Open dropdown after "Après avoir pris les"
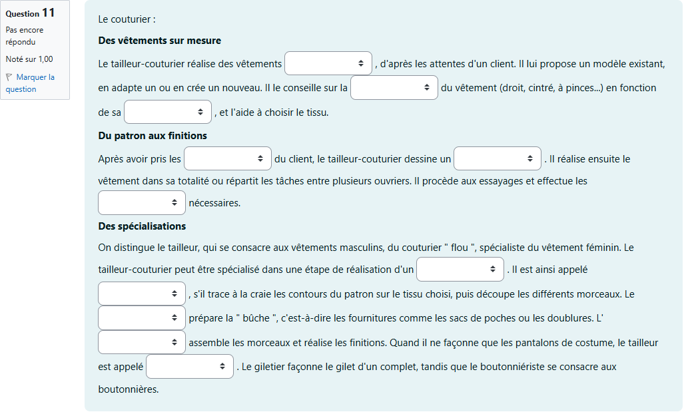The height and width of the screenshot is (414, 686). [x=228, y=158]
